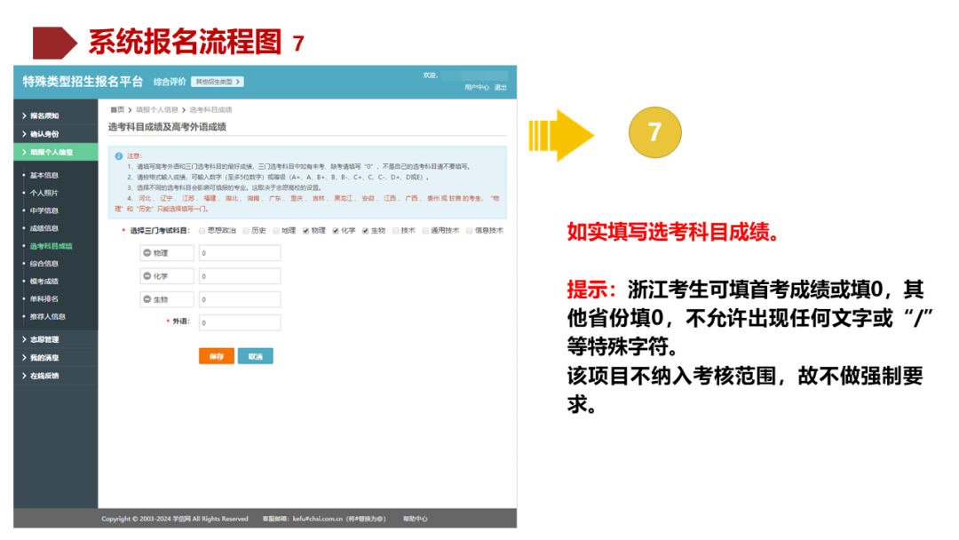Check the 历史 subject checkbox

(245, 230)
